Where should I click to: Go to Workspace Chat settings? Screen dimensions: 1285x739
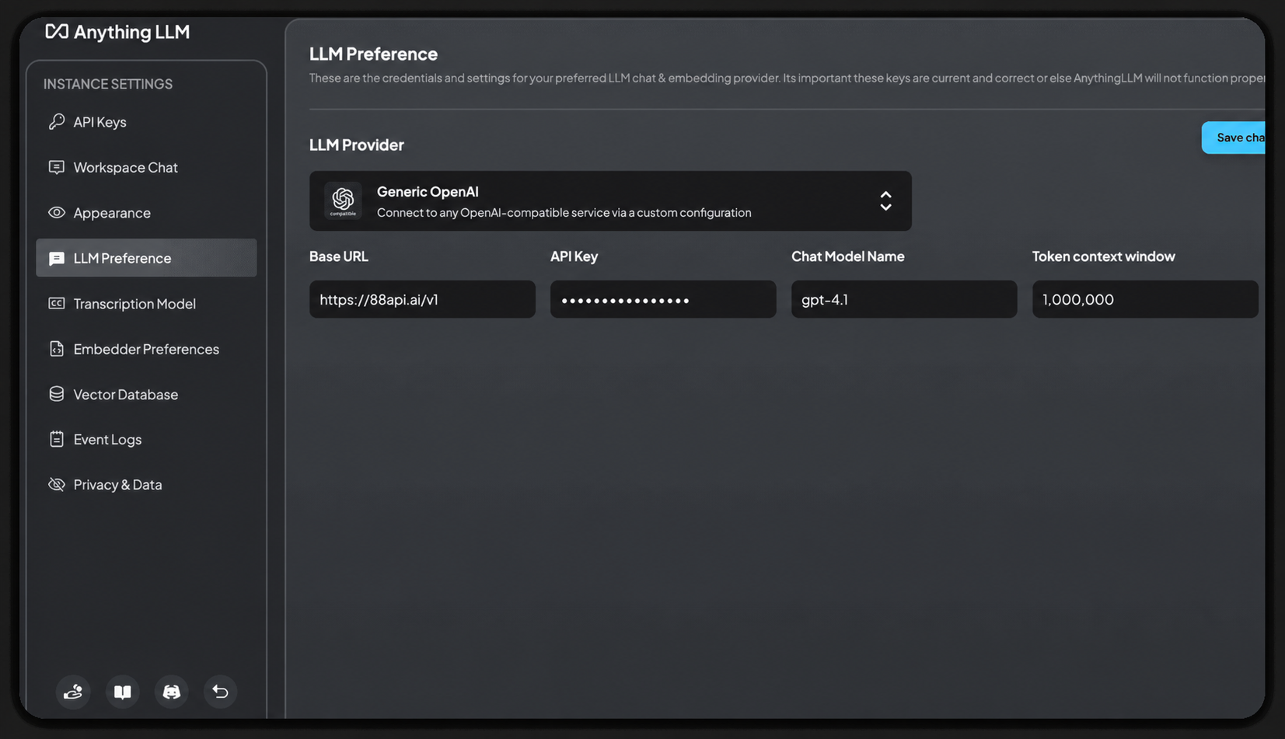coord(146,167)
